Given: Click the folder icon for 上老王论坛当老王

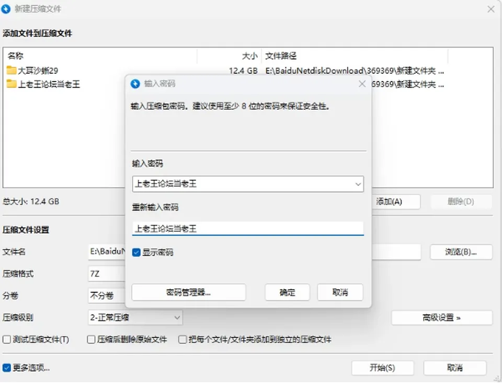Looking at the screenshot, I should (12, 84).
